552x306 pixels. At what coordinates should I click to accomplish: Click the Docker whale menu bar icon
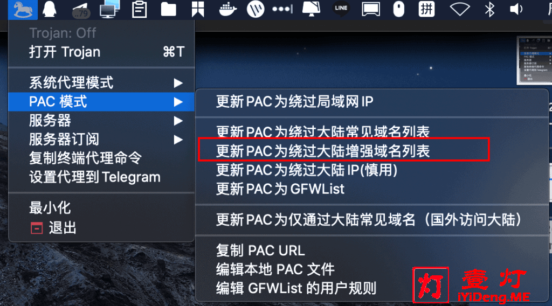(x=227, y=9)
